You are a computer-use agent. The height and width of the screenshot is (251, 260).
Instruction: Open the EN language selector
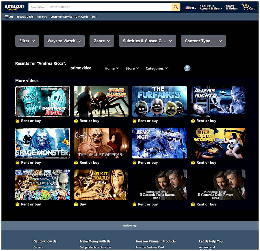click(x=191, y=8)
